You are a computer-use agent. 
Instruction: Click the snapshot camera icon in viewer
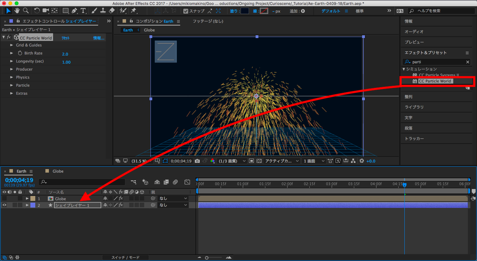[x=197, y=161]
